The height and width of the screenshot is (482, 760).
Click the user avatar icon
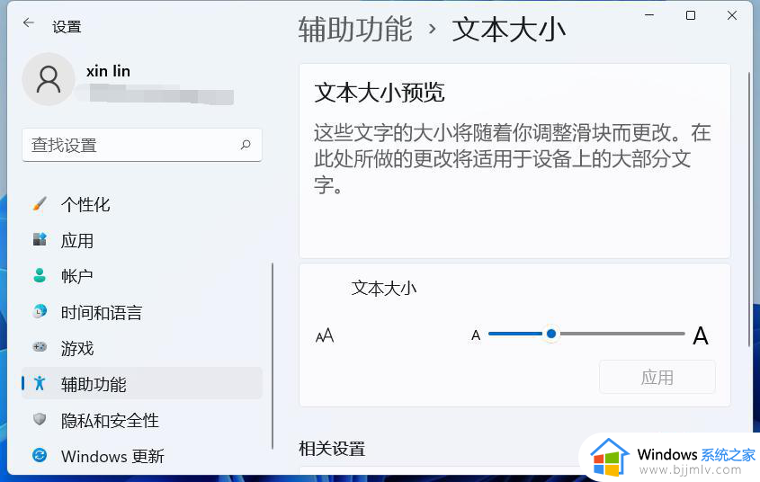49,79
